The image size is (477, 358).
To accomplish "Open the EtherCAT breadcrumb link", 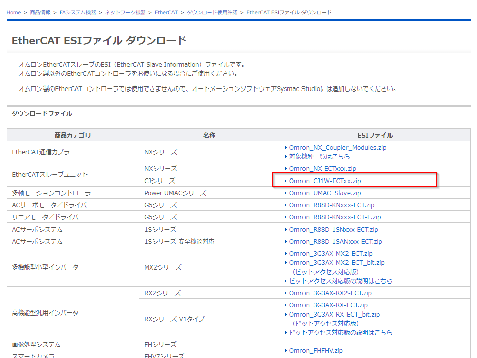I will click(166, 13).
